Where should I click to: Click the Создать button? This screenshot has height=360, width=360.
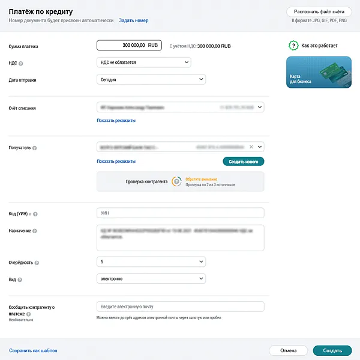click(332, 350)
